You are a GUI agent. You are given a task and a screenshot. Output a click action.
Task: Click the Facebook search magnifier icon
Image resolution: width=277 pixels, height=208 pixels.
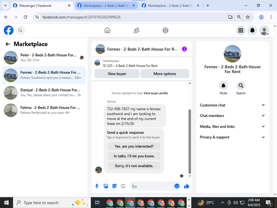(x=20, y=31)
